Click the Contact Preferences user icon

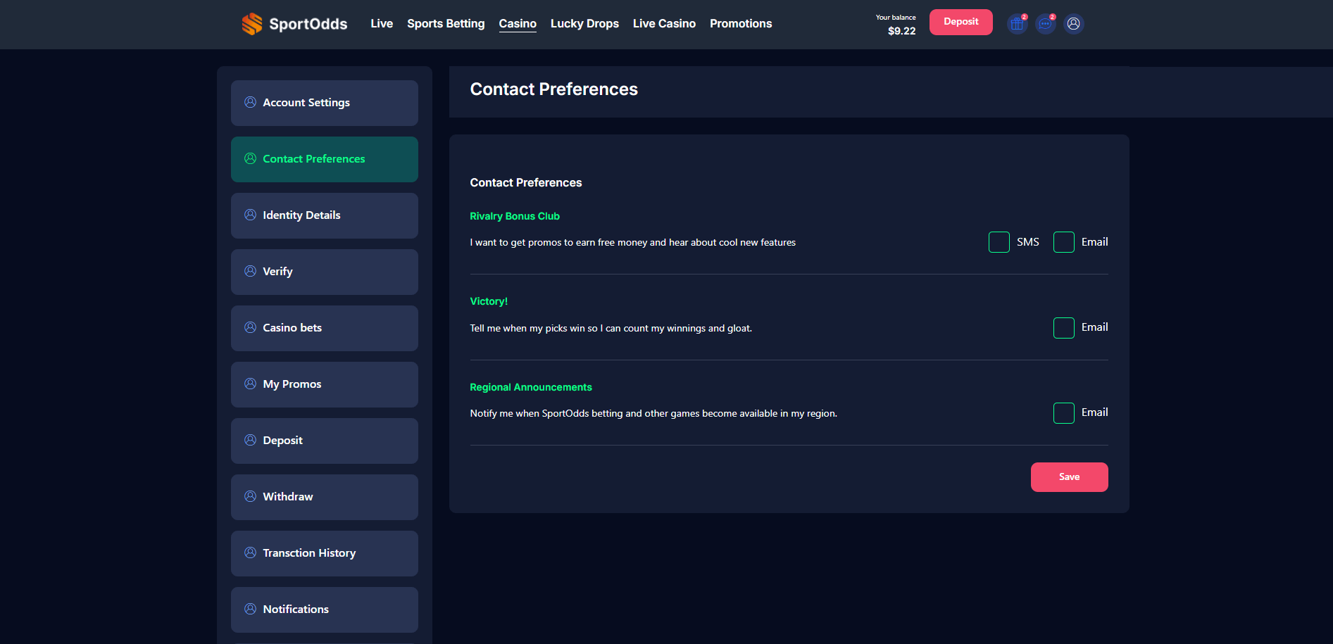[x=250, y=158]
